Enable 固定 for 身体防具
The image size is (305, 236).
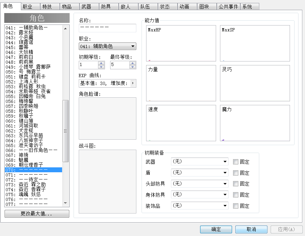point(236,195)
